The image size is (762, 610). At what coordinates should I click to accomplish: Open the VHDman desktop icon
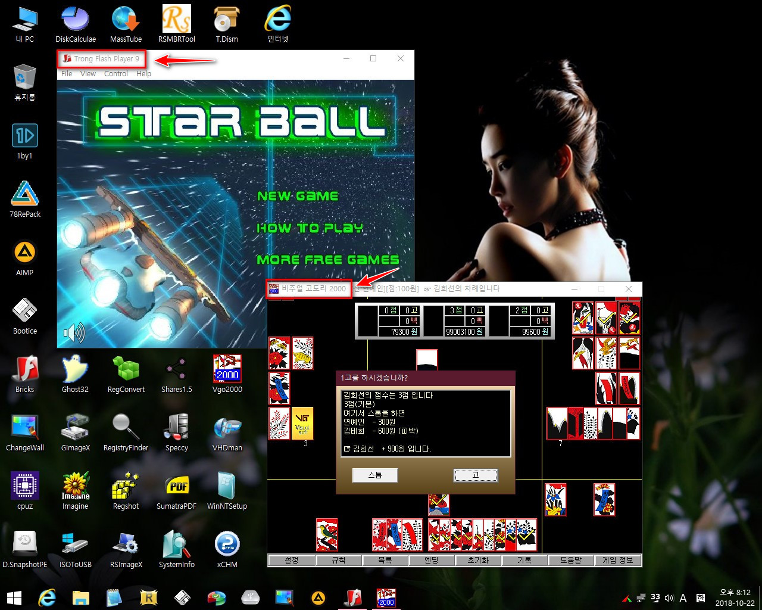tap(227, 433)
